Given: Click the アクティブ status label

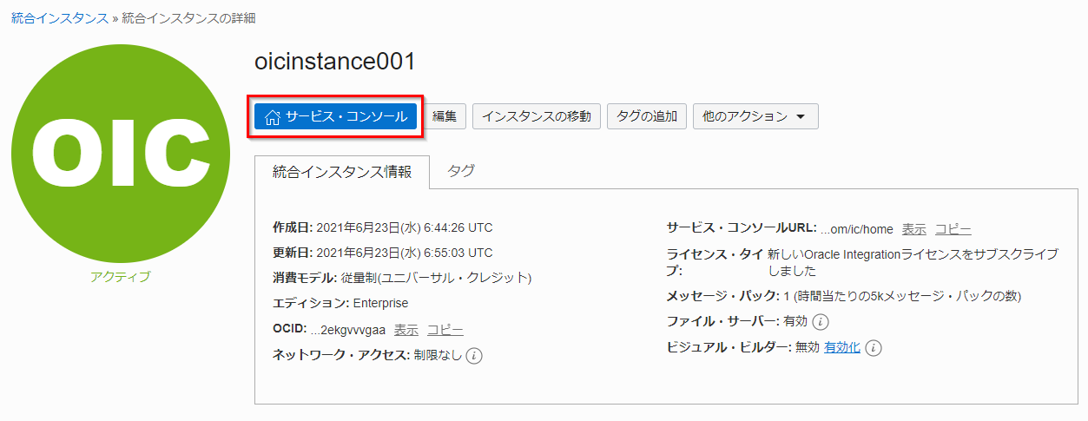Looking at the screenshot, I should click(x=120, y=277).
